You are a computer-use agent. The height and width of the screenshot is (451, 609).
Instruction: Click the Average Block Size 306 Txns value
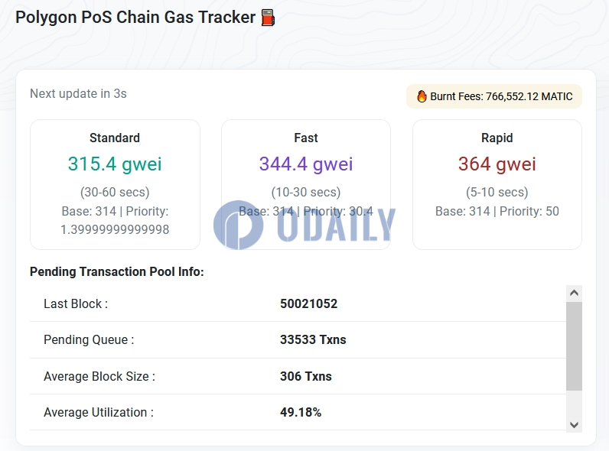[306, 376]
